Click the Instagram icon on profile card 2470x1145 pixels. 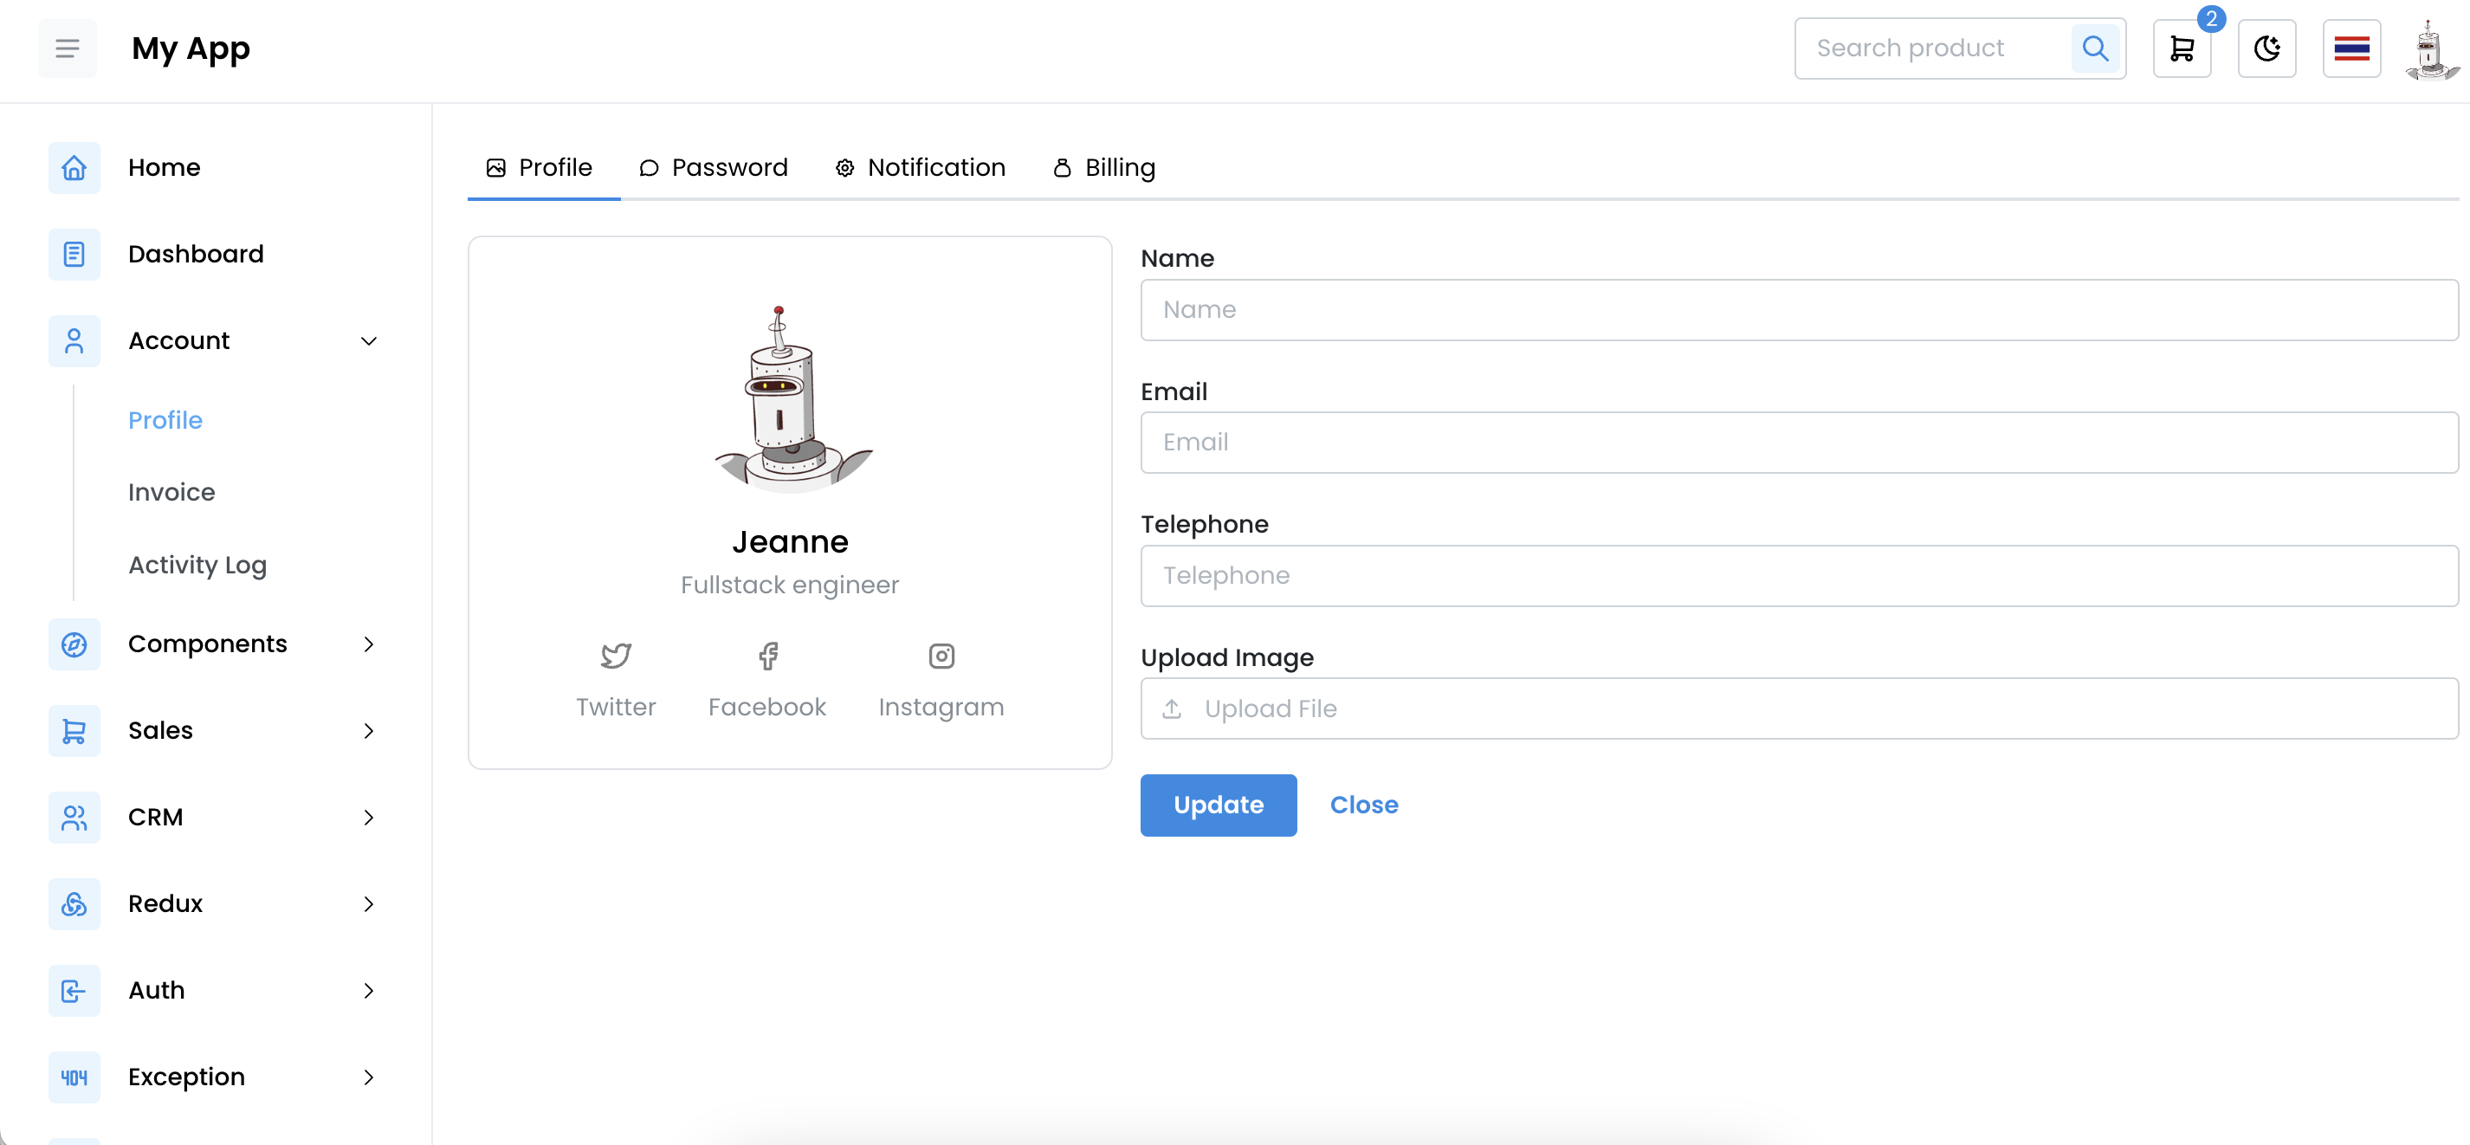tap(941, 656)
